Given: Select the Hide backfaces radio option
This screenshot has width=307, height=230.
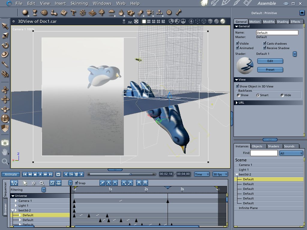Looking at the screenshot, I should click(x=282, y=95).
